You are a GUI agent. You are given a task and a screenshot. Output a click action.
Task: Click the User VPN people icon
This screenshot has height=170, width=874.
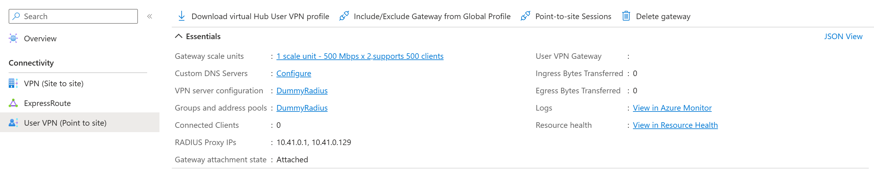[x=13, y=123]
